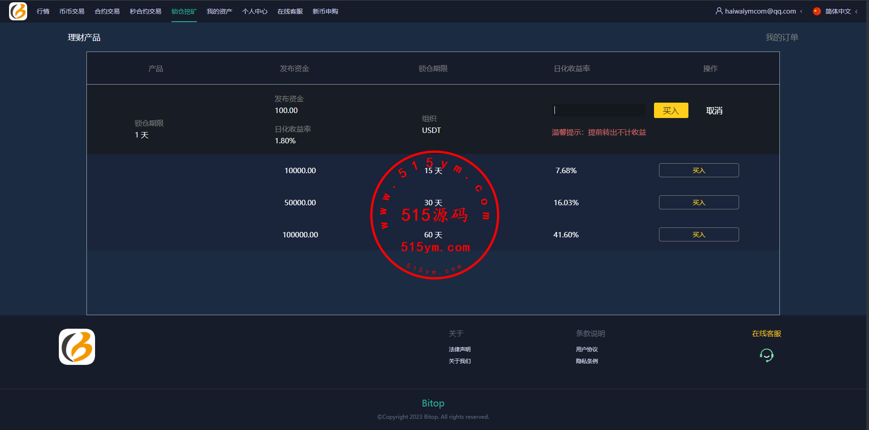Select 秒合约交易 in the top menu
The image size is (869, 430).
[x=145, y=11]
